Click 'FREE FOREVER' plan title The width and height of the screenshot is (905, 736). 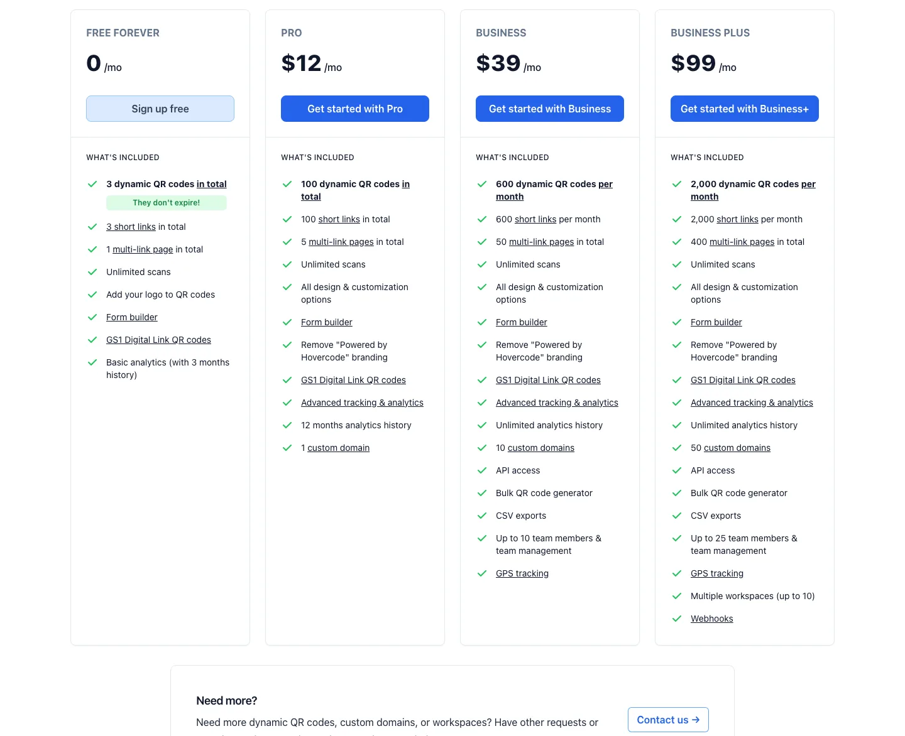coord(123,33)
